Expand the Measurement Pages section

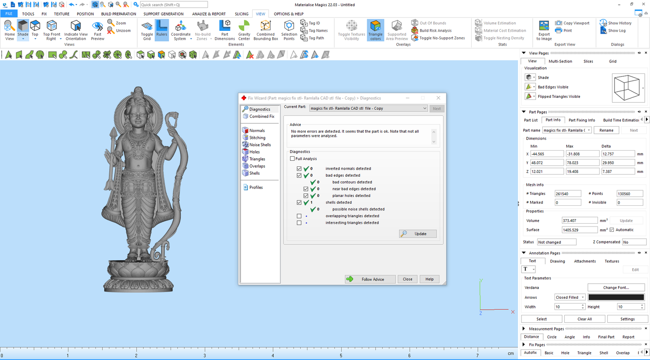[524, 329]
